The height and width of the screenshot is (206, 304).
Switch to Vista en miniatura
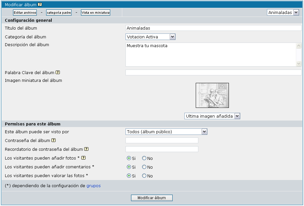pyautogui.click(x=96, y=12)
